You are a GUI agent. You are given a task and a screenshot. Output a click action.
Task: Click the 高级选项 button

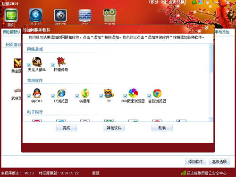click(x=219, y=162)
